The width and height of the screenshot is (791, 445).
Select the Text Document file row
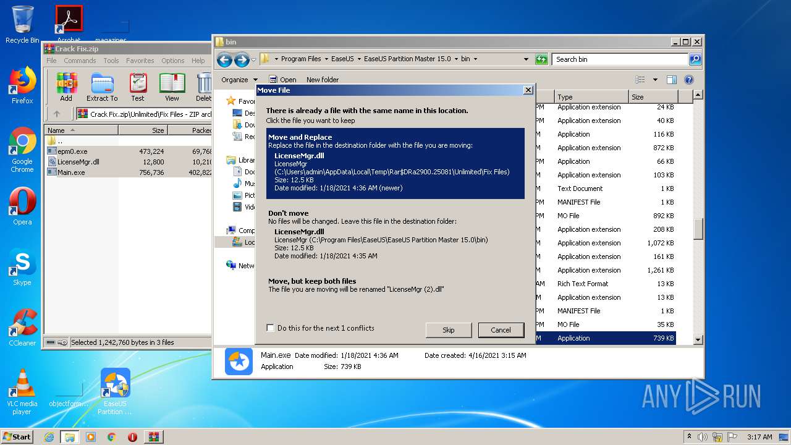606,189
